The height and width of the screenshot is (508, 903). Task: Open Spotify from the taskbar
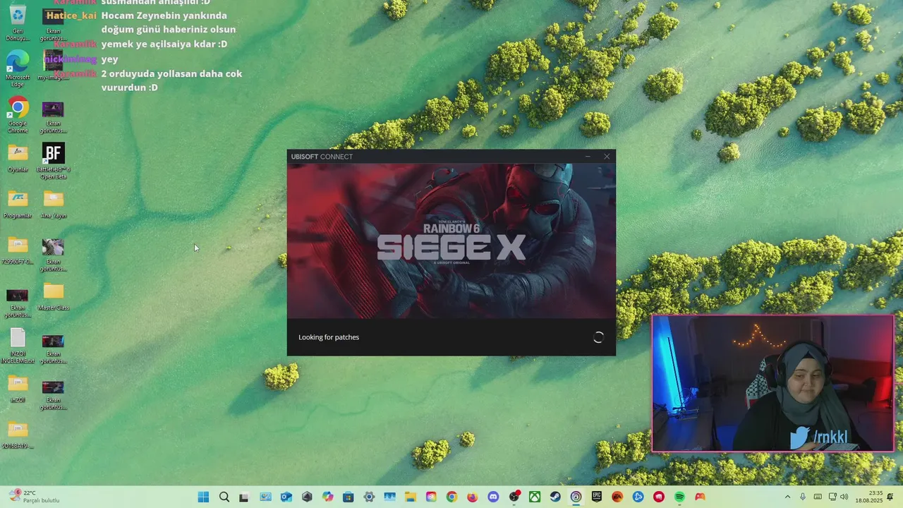tap(679, 497)
